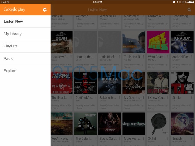This screenshot has height=146, width=195.
Task: Open Radio from the side menu
Action: tap(25, 58)
